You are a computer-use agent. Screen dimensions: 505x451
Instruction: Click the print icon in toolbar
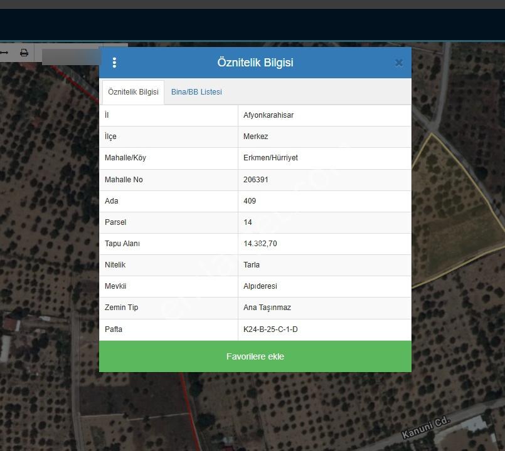pos(24,53)
